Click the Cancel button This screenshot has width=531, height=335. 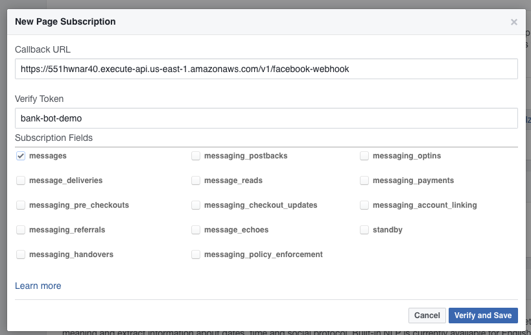(427, 316)
